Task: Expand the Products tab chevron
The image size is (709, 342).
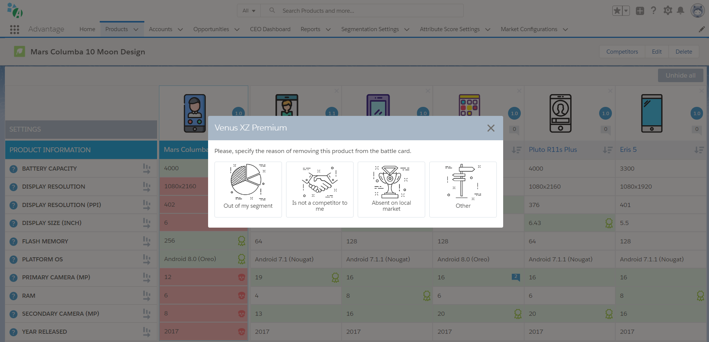Action: tap(136, 29)
